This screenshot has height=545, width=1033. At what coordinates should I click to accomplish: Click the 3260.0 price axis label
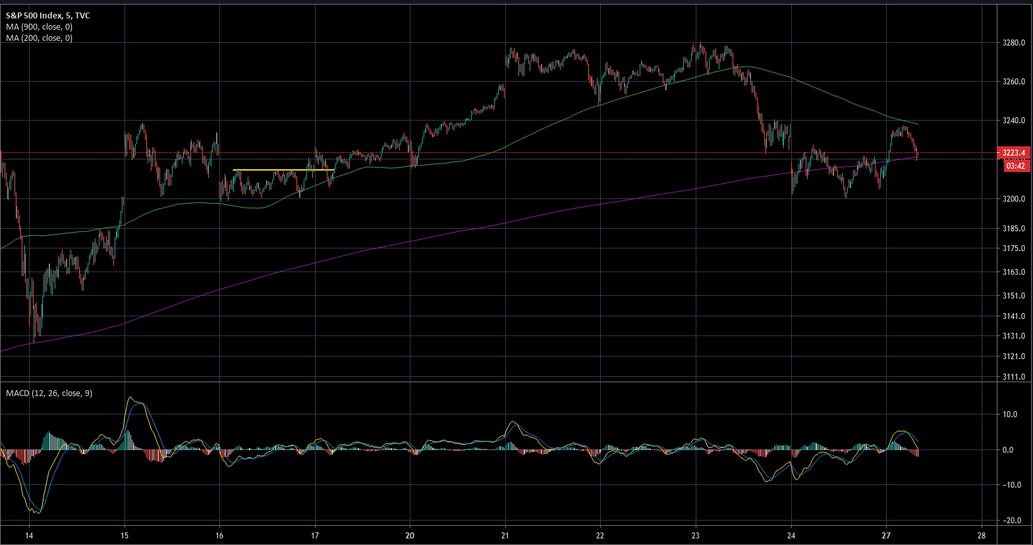[x=1014, y=82]
